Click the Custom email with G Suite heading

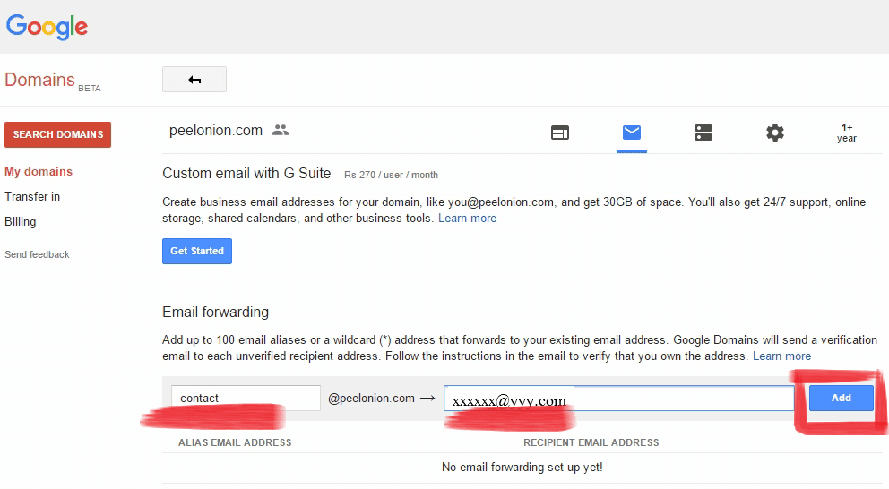point(246,174)
